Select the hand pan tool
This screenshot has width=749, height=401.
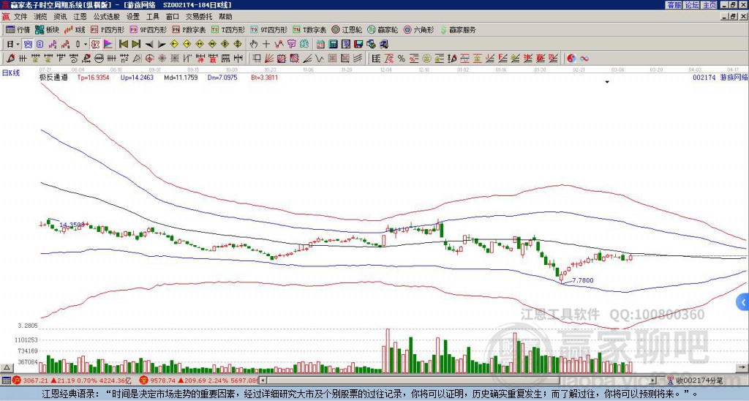click(x=253, y=45)
